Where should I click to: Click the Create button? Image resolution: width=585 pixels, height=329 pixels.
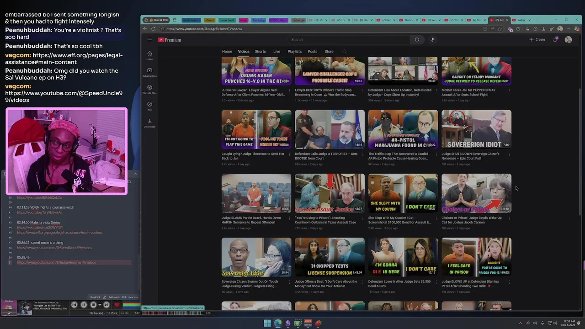pos(537,40)
